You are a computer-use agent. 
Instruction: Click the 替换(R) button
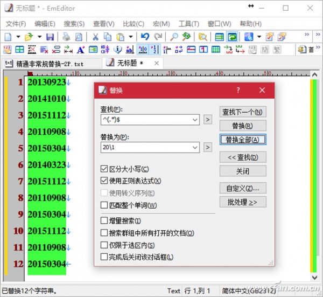point(243,126)
